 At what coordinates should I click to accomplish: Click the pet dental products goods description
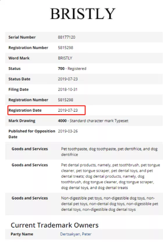point(111,176)
